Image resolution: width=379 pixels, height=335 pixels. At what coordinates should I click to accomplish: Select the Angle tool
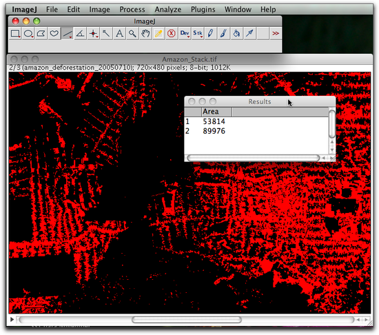point(80,33)
